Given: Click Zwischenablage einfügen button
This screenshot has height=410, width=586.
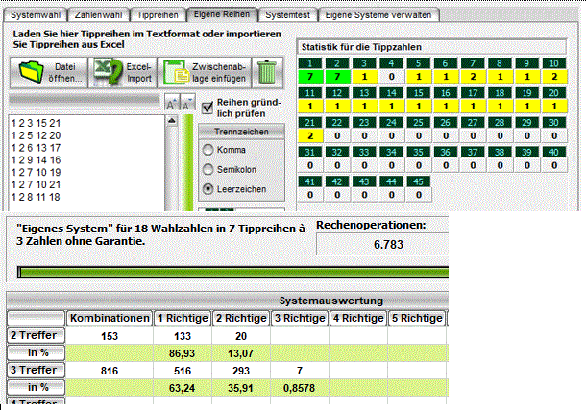Looking at the screenshot, I should pyautogui.click(x=205, y=72).
